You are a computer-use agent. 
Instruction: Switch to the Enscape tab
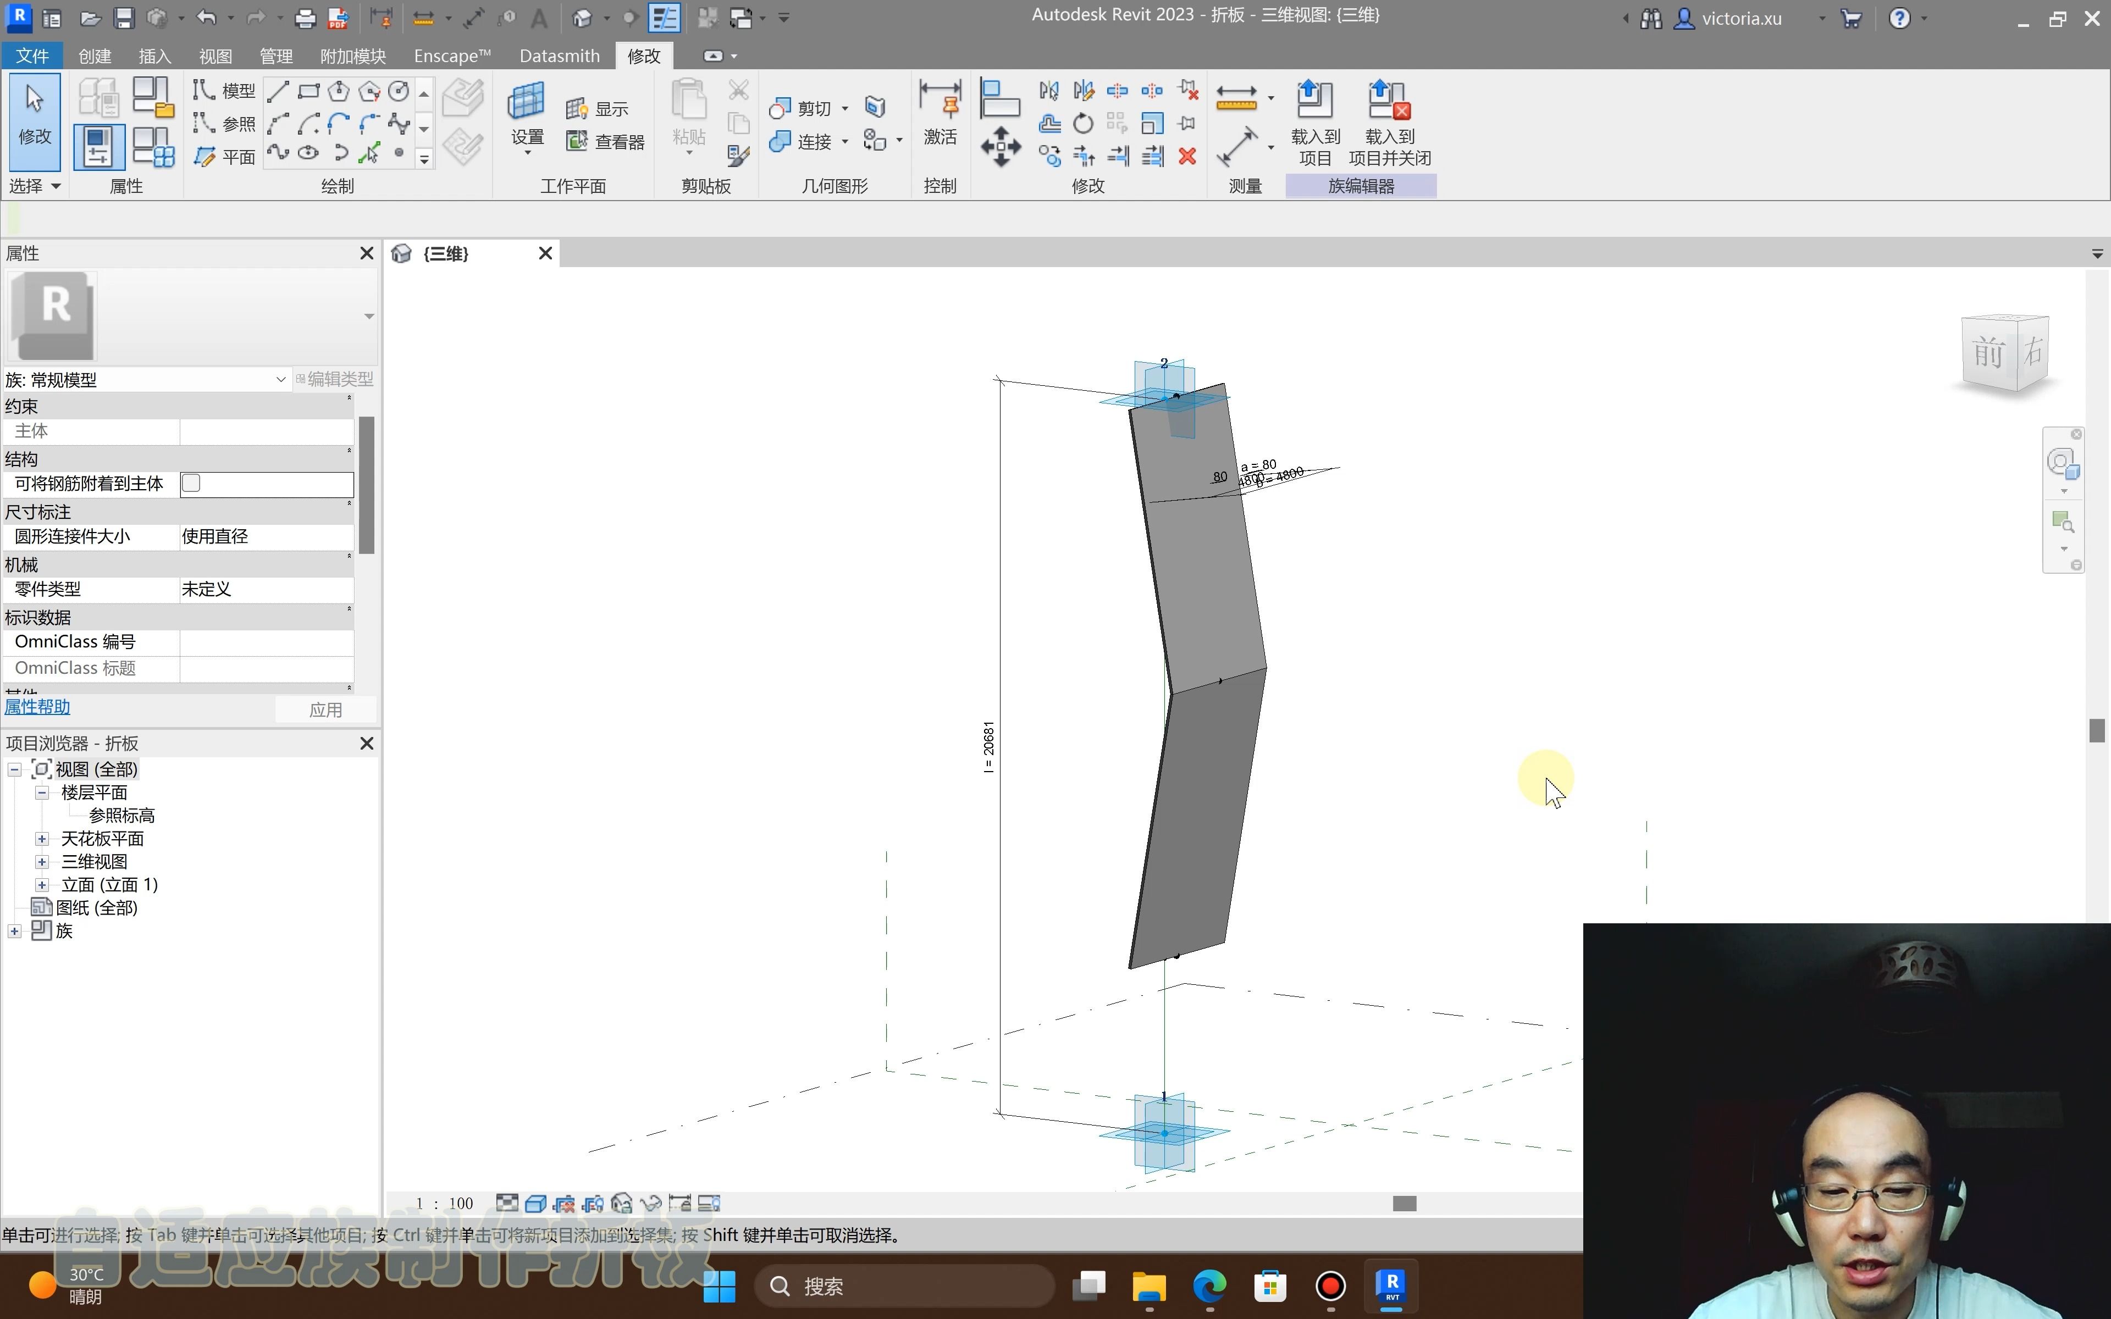(452, 56)
